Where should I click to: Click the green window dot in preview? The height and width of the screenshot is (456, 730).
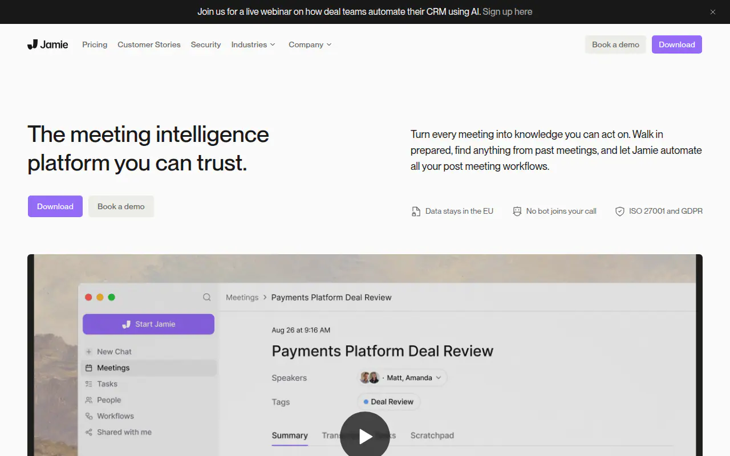pyautogui.click(x=112, y=297)
